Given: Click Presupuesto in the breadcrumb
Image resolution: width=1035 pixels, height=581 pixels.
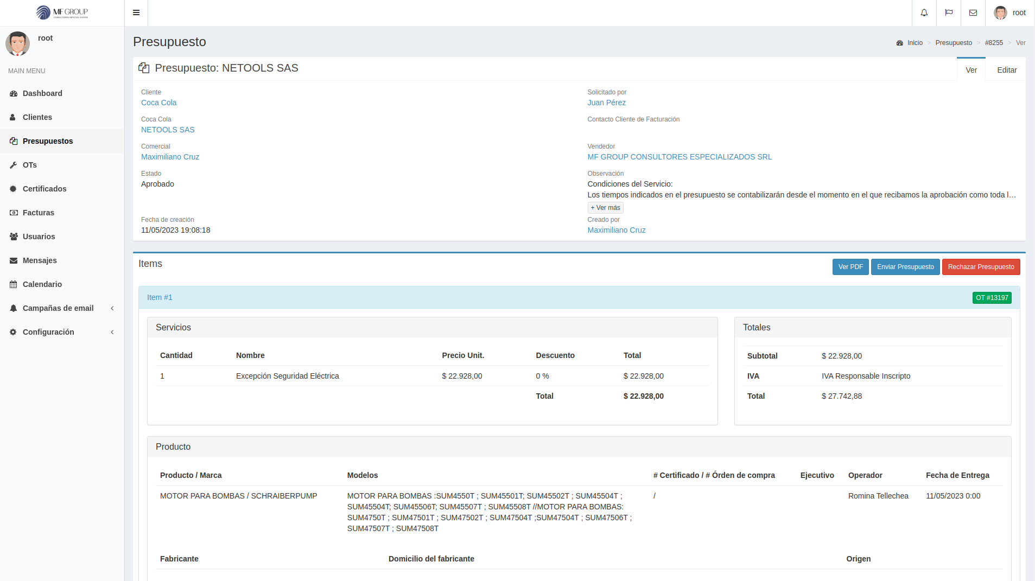Looking at the screenshot, I should coord(954,43).
